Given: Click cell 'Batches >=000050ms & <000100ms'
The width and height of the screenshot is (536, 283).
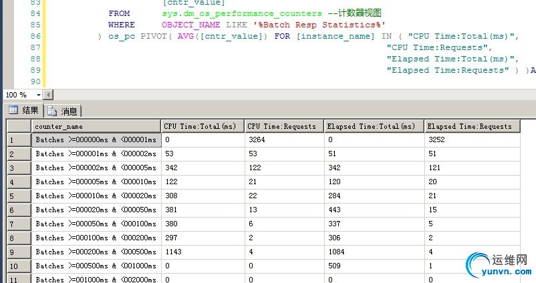Looking at the screenshot, I should [96, 224].
